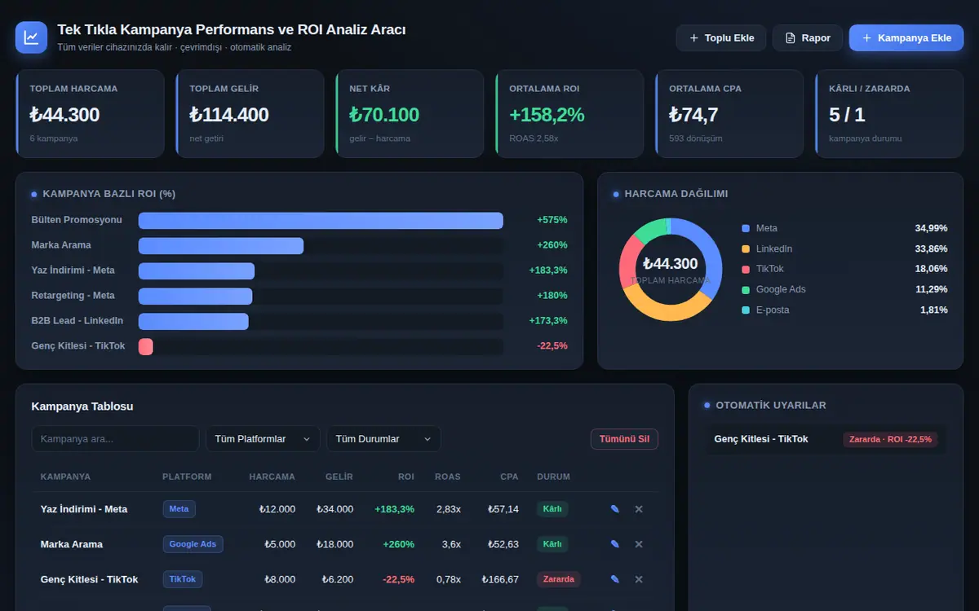979x611 pixels.
Task: Click the Google Ads legend color swatch
Action: click(746, 290)
